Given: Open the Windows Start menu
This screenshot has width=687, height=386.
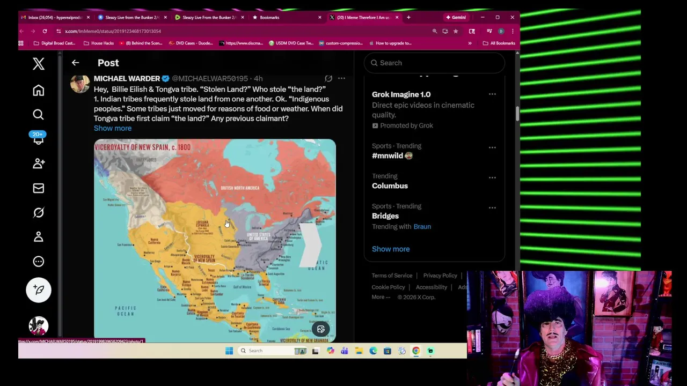Looking at the screenshot, I should click(x=229, y=351).
